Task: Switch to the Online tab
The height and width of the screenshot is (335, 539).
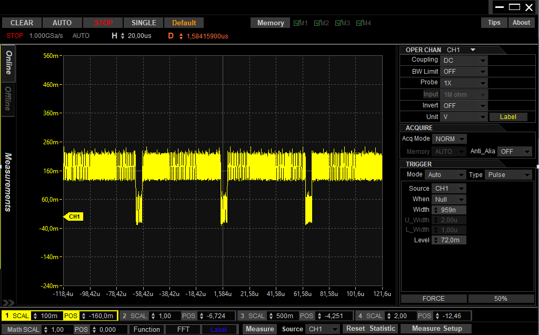Action: coord(8,63)
